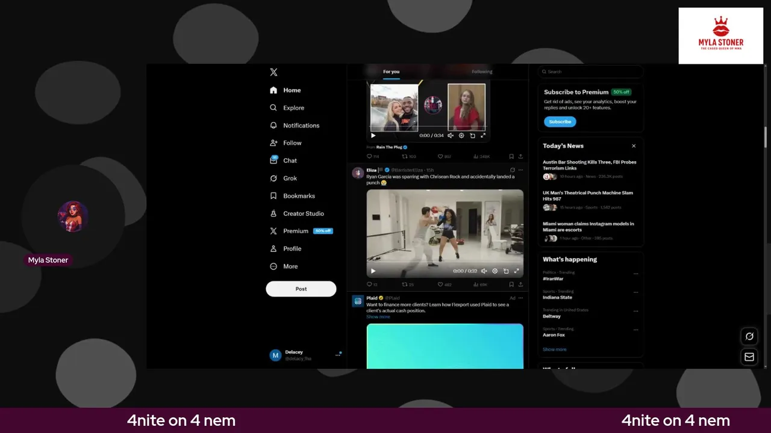
Task: Bookmark Eliza's sparring post
Action: click(x=511, y=284)
